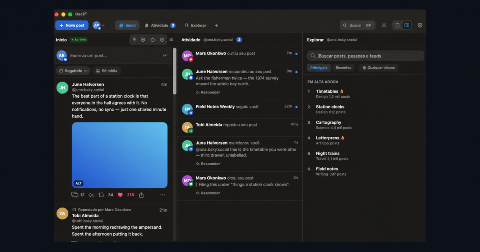Click Mars Okonkwo avatar with quote badge

coord(187,181)
